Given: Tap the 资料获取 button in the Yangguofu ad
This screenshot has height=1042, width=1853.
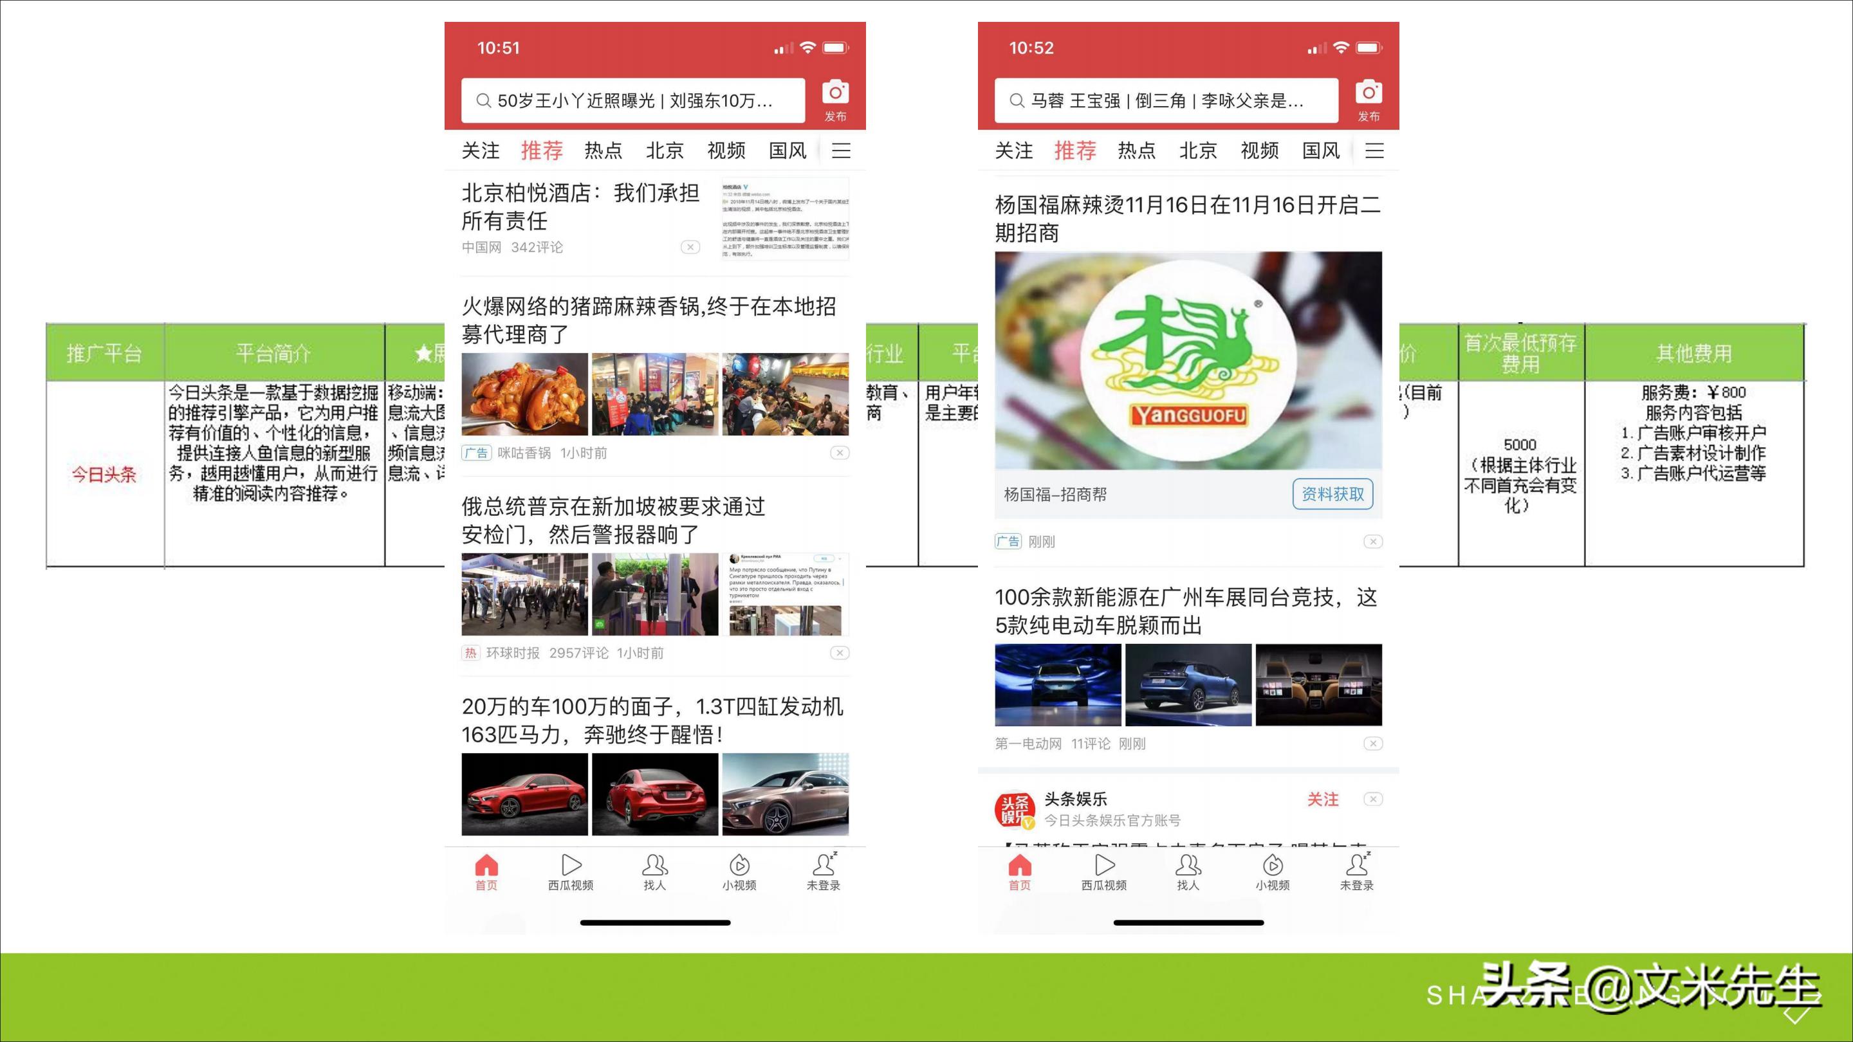Looking at the screenshot, I should [x=1333, y=495].
